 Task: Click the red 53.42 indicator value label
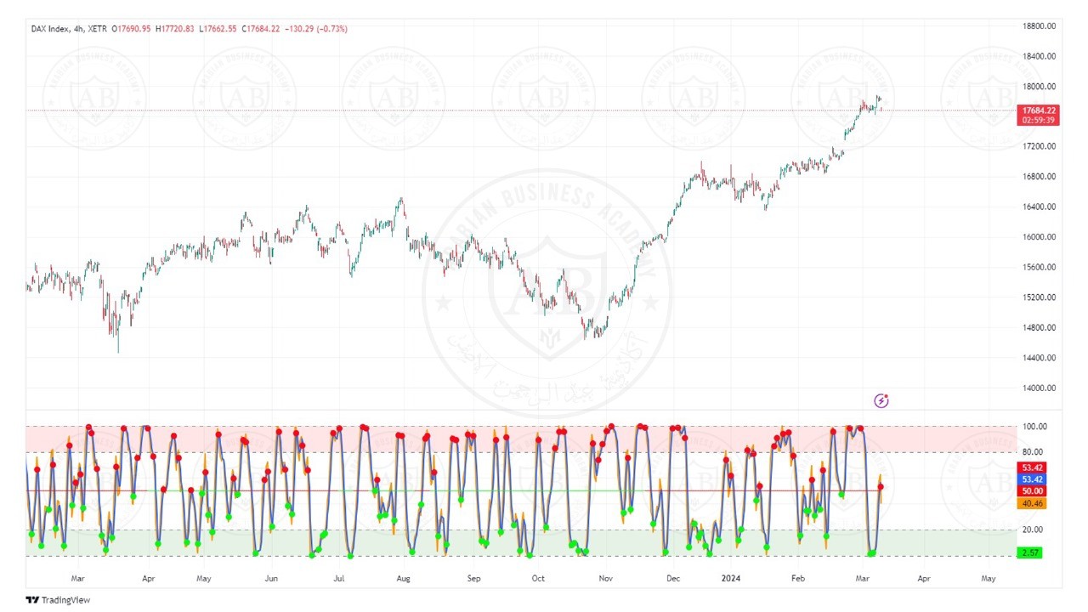(1033, 467)
